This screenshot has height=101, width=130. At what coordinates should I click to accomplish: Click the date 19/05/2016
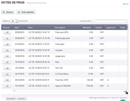pyautogui.click(x=20, y=56)
